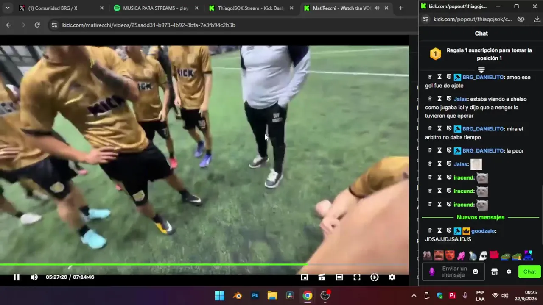Open the Kick shop icon
Viewport: 543px width, 305px height.
(x=494, y=272)
